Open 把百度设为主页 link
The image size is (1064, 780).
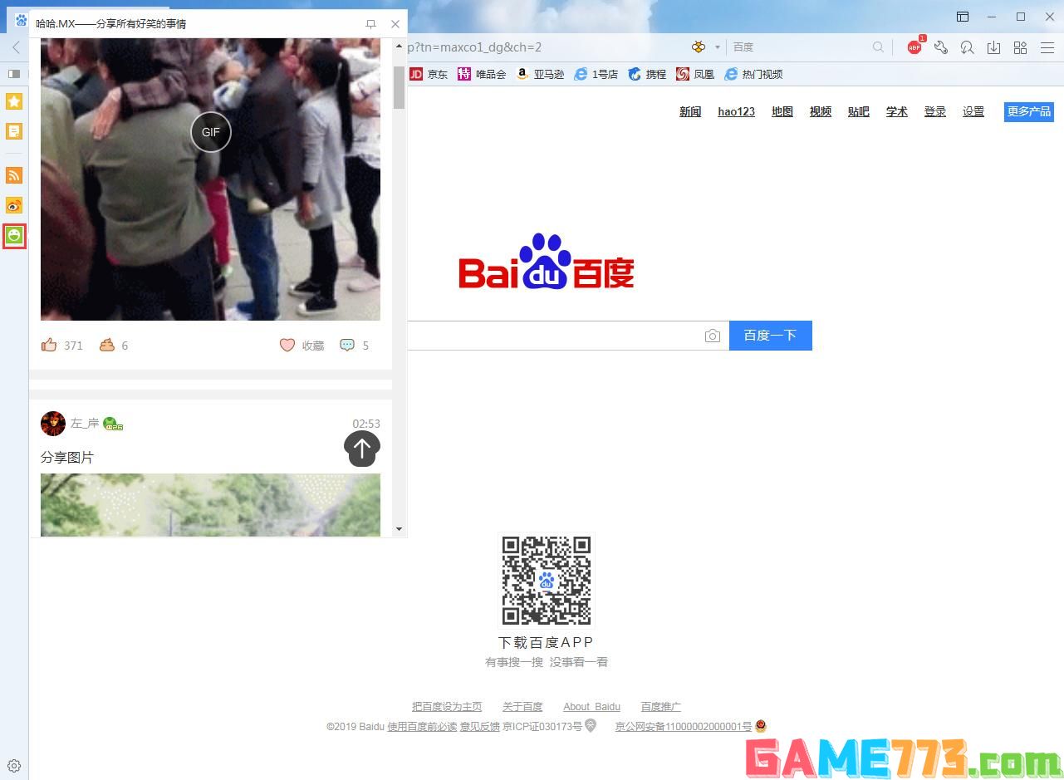click(447, 707)
